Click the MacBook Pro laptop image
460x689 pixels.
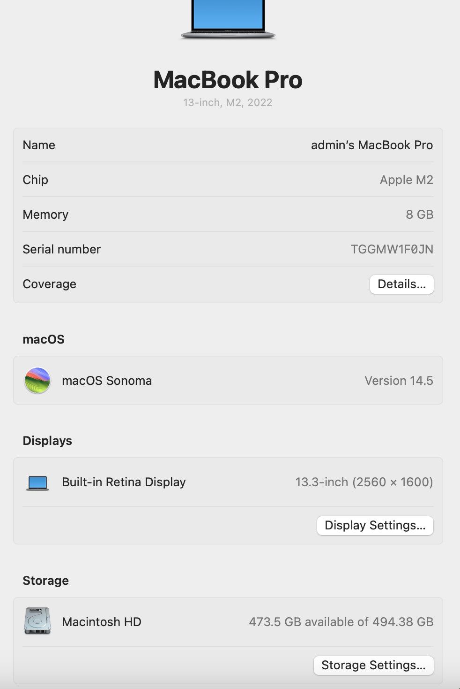point(228,19)
